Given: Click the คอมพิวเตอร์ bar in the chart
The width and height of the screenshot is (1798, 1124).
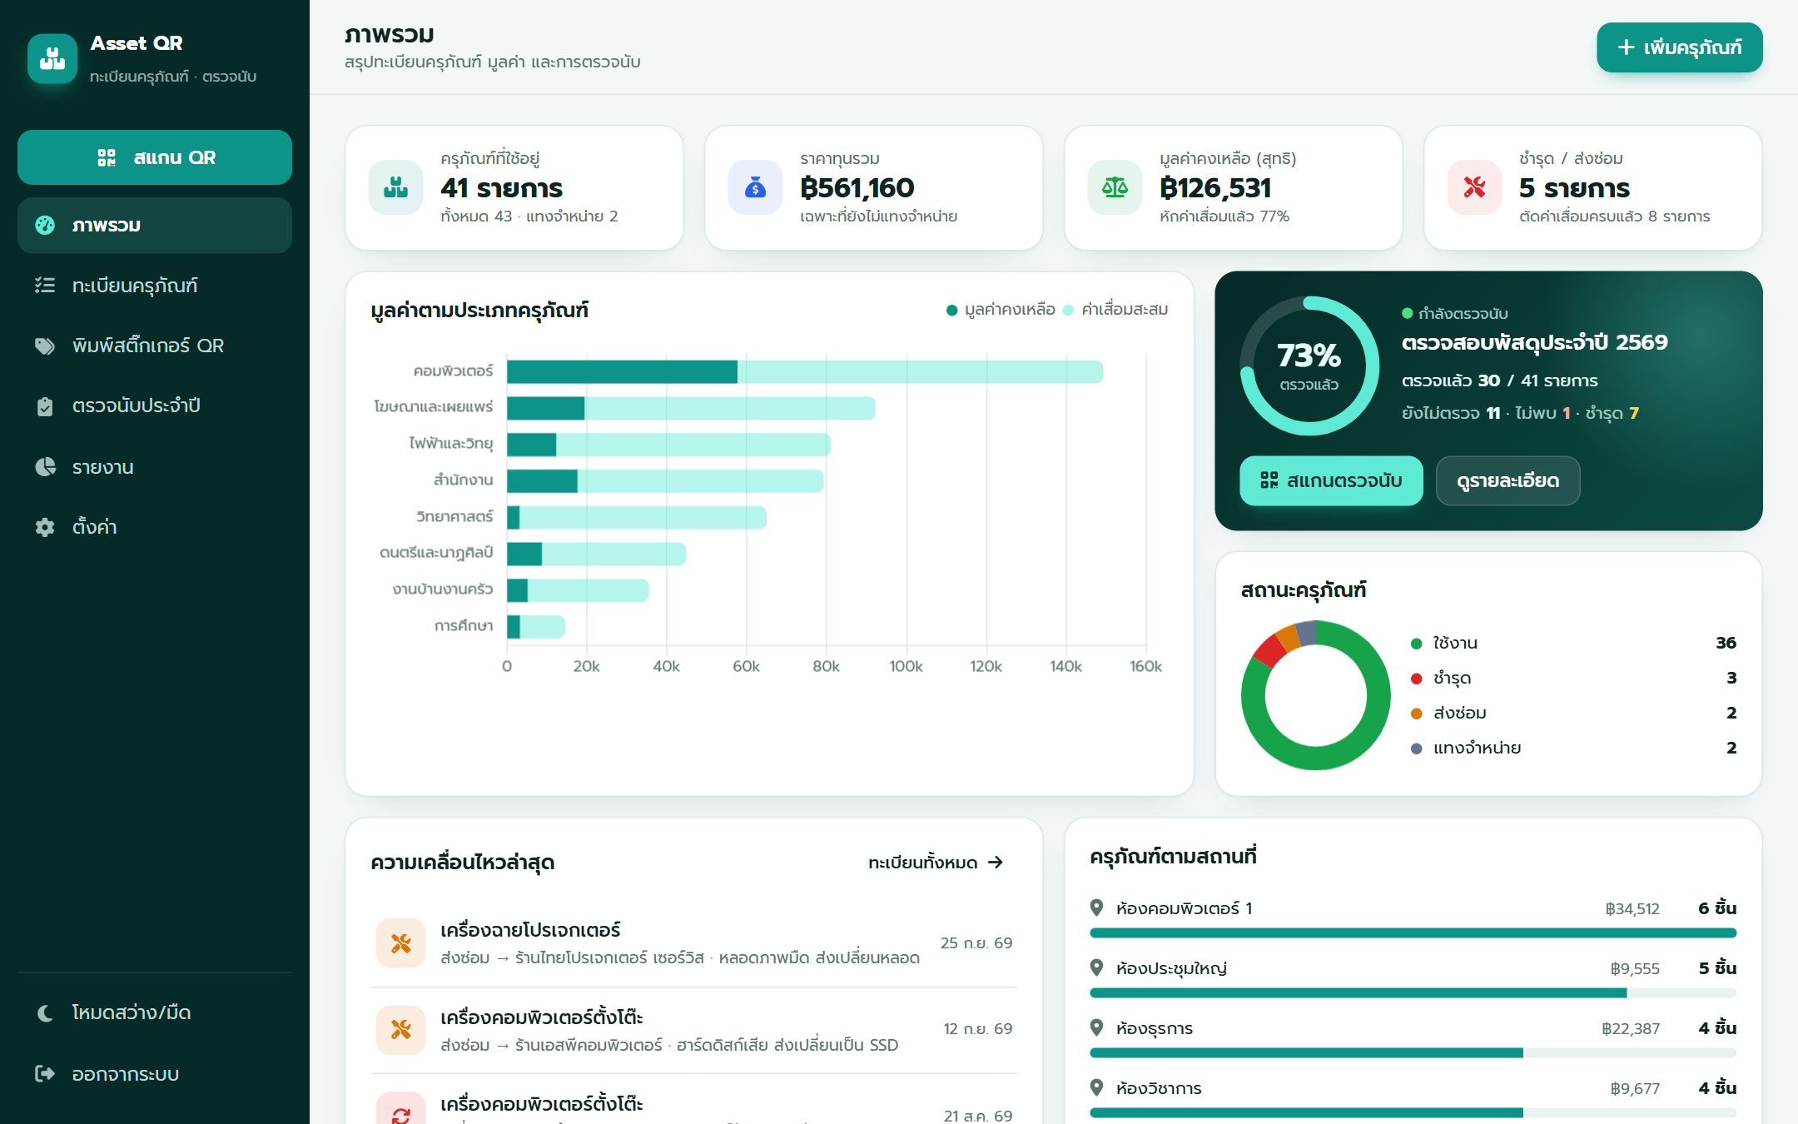Looking at the screenshot, I should click(x=805, y=372).
